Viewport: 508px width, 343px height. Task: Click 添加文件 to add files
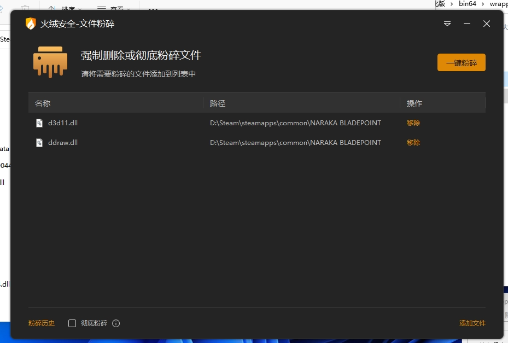pos(472,323)
